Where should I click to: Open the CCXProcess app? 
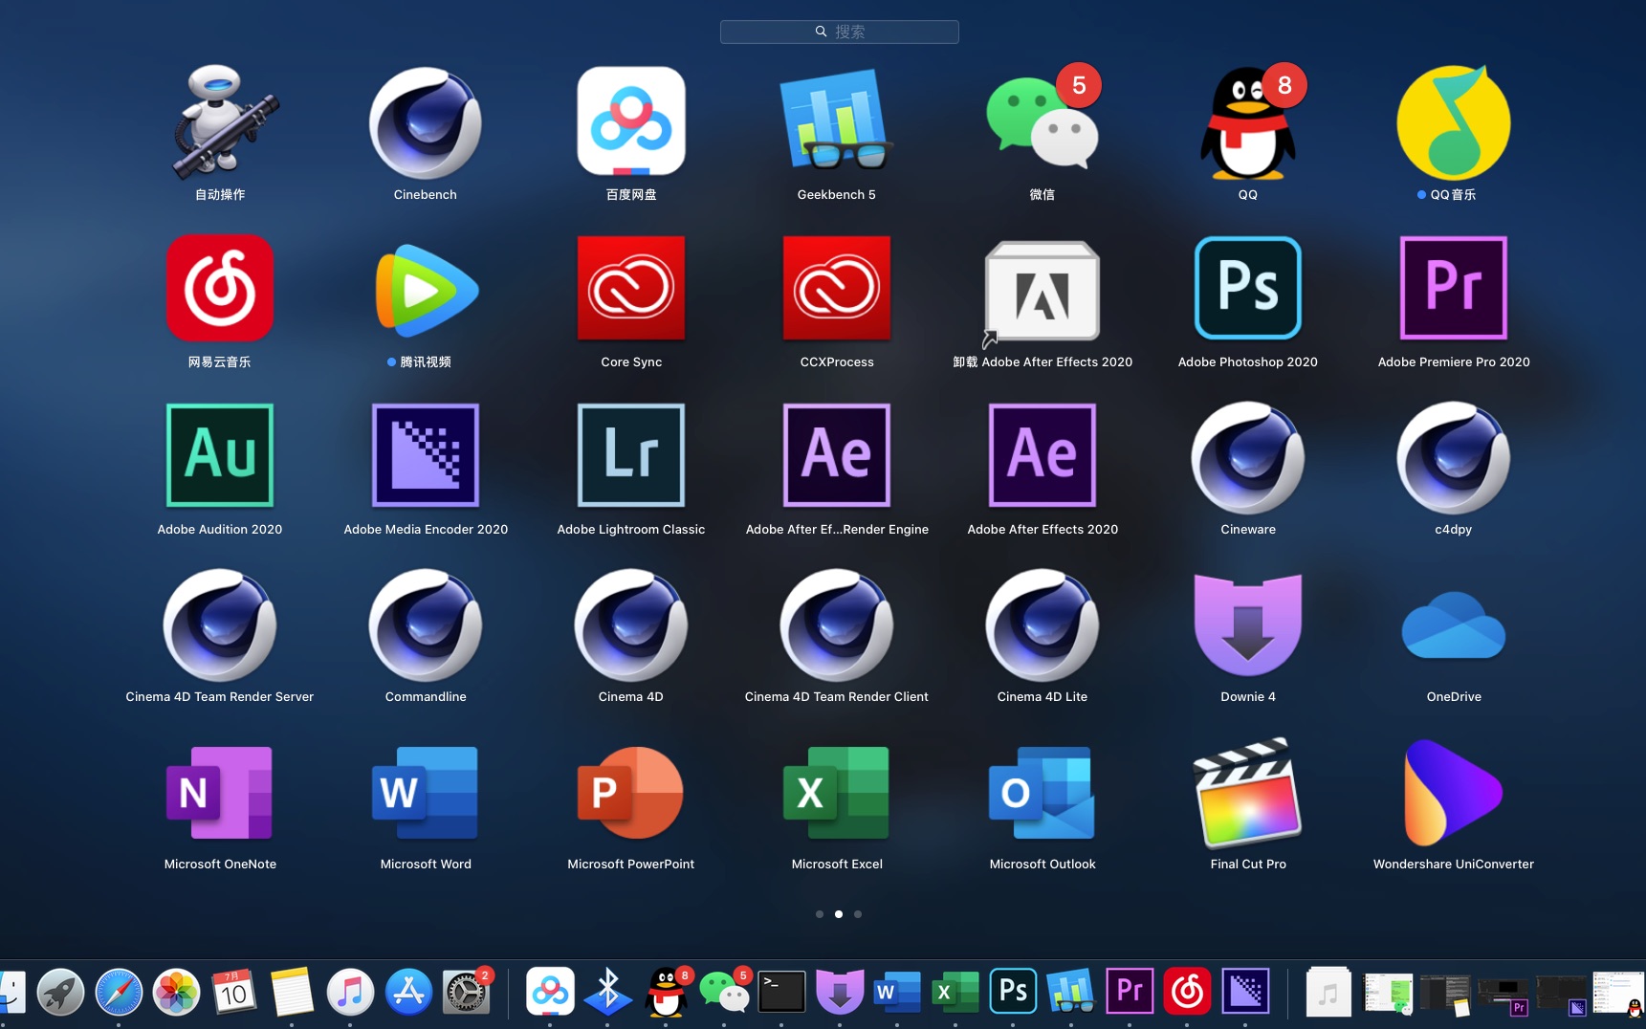(x=837, y=288)
